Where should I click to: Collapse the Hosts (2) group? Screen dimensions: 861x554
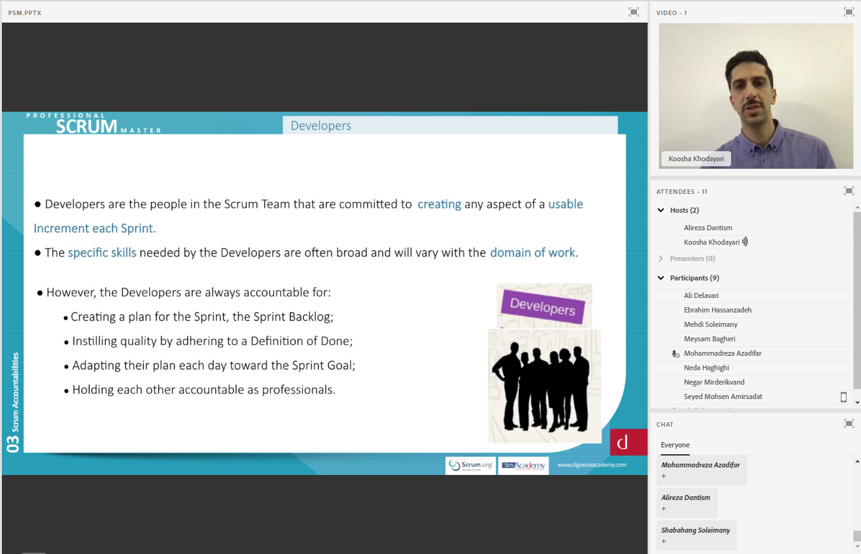661,210
